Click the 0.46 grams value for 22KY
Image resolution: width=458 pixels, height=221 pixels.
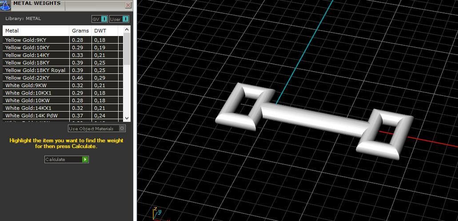click(x=77, y=78)
